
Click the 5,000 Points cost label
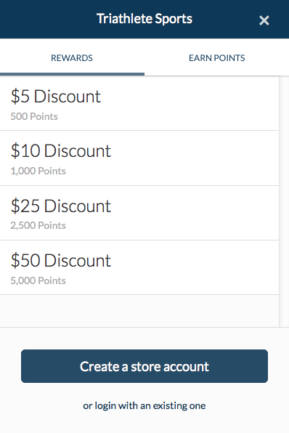click(x=38, y=280)
